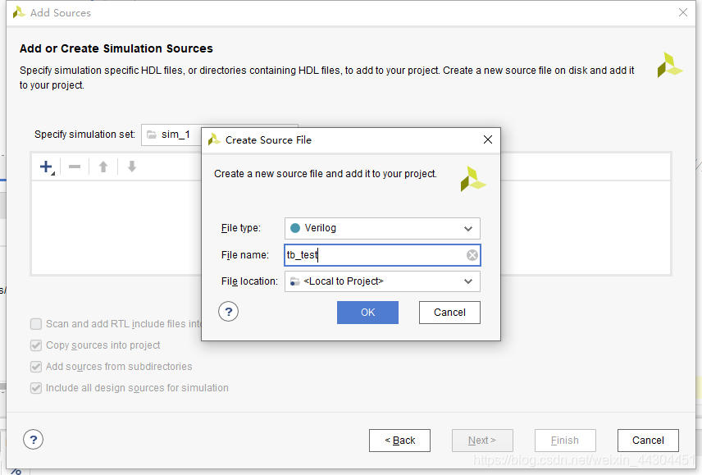Close the Create Source File dialog
The width and height of the screenshot is (702, 475).
pyautogui.click(x=488, y=139)
